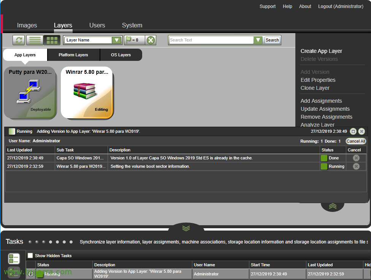Select the Platform Layers subtab

73,55
